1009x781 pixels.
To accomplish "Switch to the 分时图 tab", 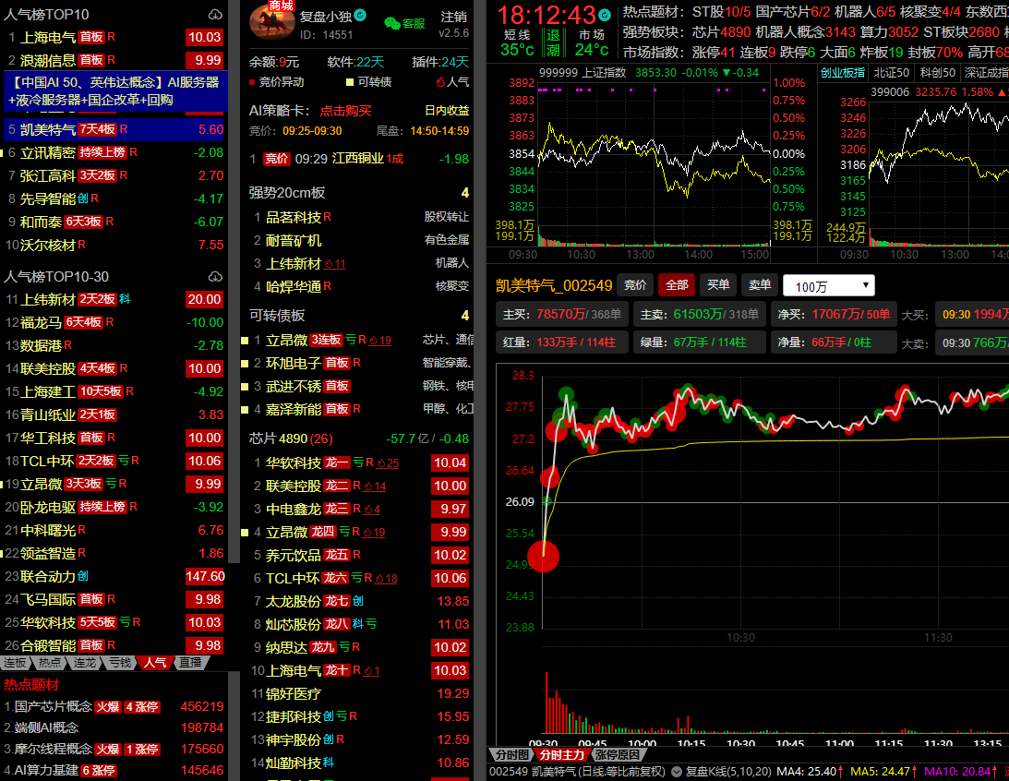I will pyautogui.click(x=512, y=754).
